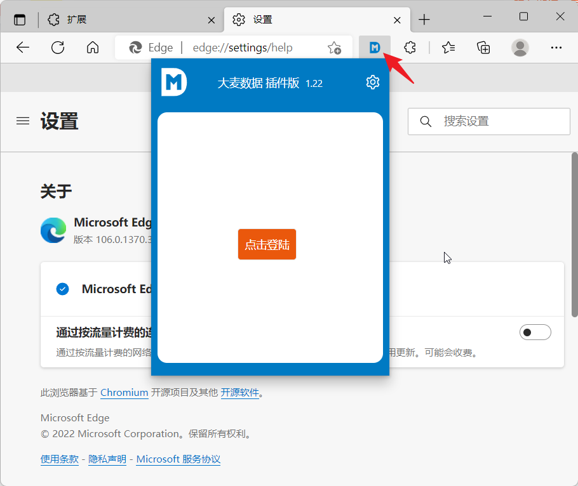This screenshot has width=578, height=486.
Task: Open the 隐私声明 link
Action: coord(107,459)
